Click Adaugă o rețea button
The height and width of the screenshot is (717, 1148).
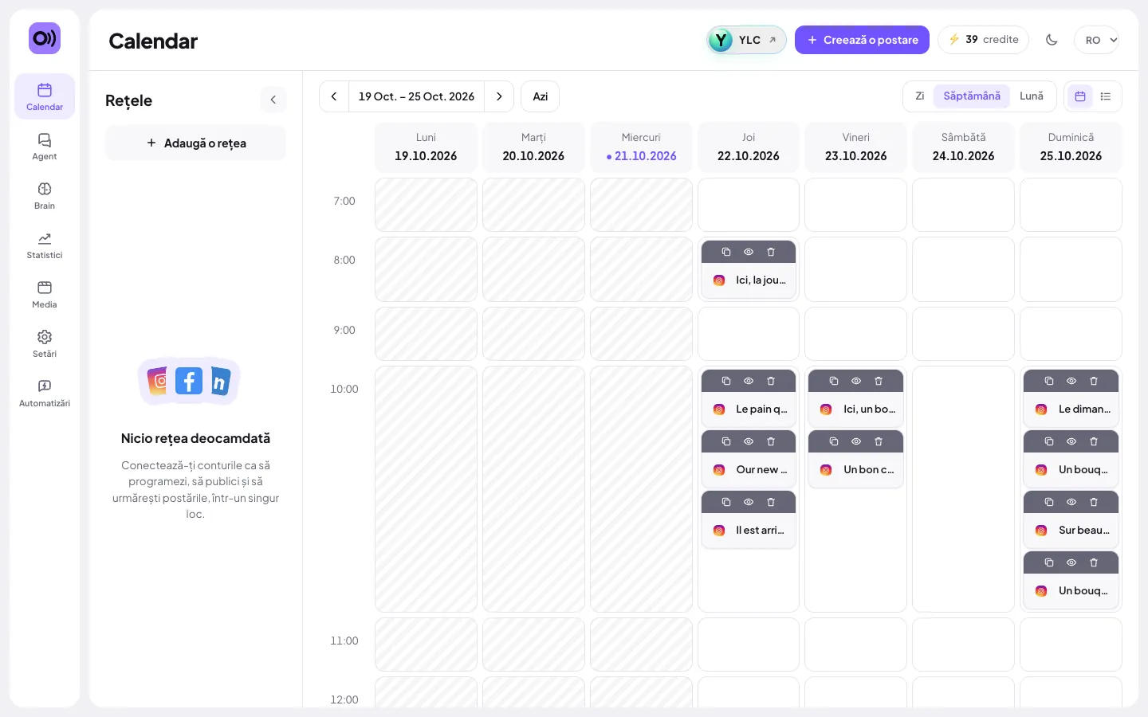[195, 143]
